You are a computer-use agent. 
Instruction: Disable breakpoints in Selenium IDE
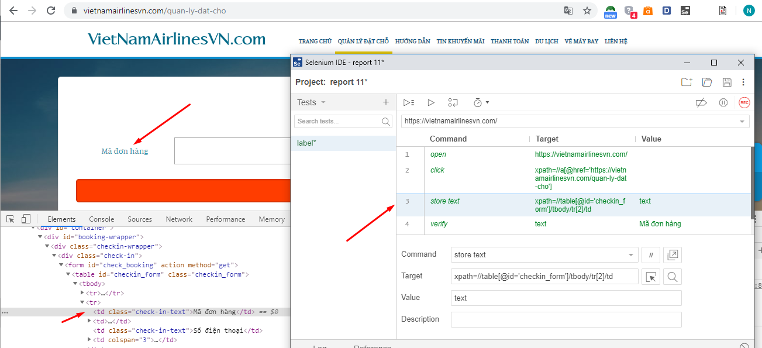click(x=701, y=102)
